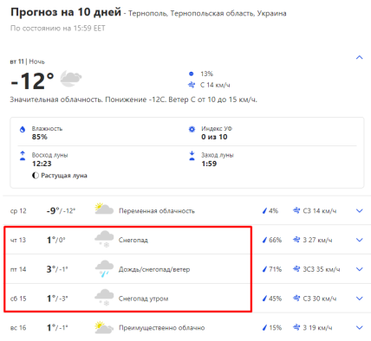371x341 pixels.
Task: Click the 85% humidity value
Action: click(x=40, y=137)
